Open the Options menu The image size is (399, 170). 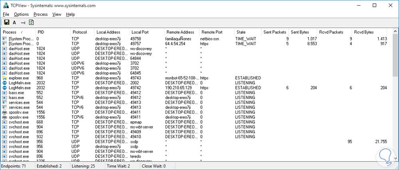(22, 14)
